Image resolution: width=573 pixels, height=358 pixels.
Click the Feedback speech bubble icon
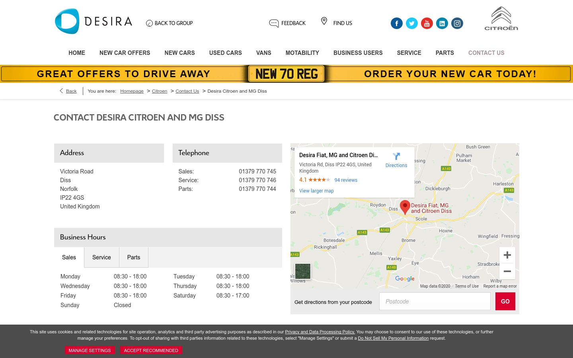pyautogui.click(x=274, y=23)
